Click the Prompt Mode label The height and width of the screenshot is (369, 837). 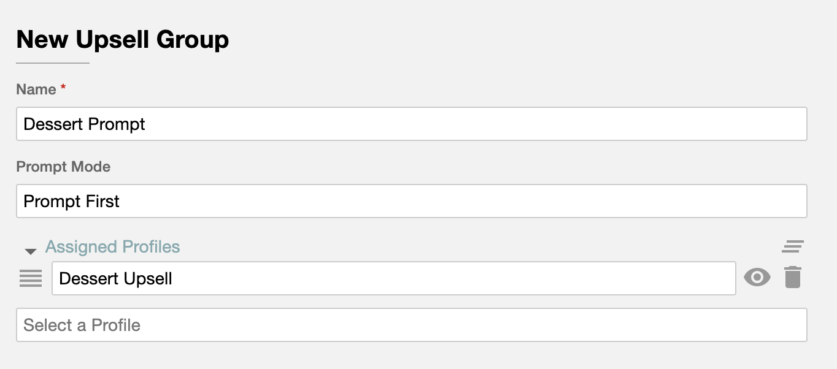pos(63,167)
